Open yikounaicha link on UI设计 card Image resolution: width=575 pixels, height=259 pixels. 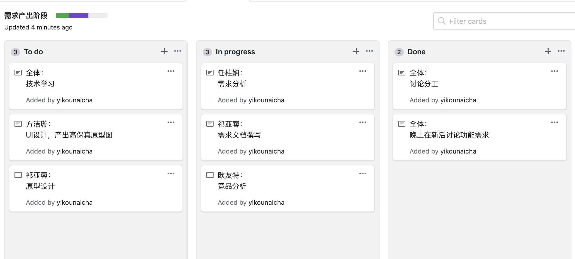pyautogui.click(x=74, y=151)
